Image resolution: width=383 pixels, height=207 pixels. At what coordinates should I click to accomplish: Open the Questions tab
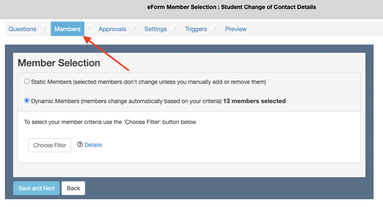[23, 29]
